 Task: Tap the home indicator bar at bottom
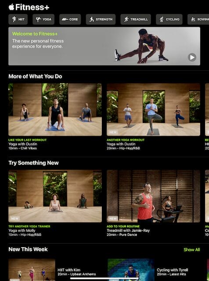104,278
